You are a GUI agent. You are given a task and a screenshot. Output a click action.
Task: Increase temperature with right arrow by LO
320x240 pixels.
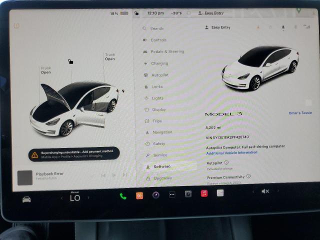(x=88, y=198)
